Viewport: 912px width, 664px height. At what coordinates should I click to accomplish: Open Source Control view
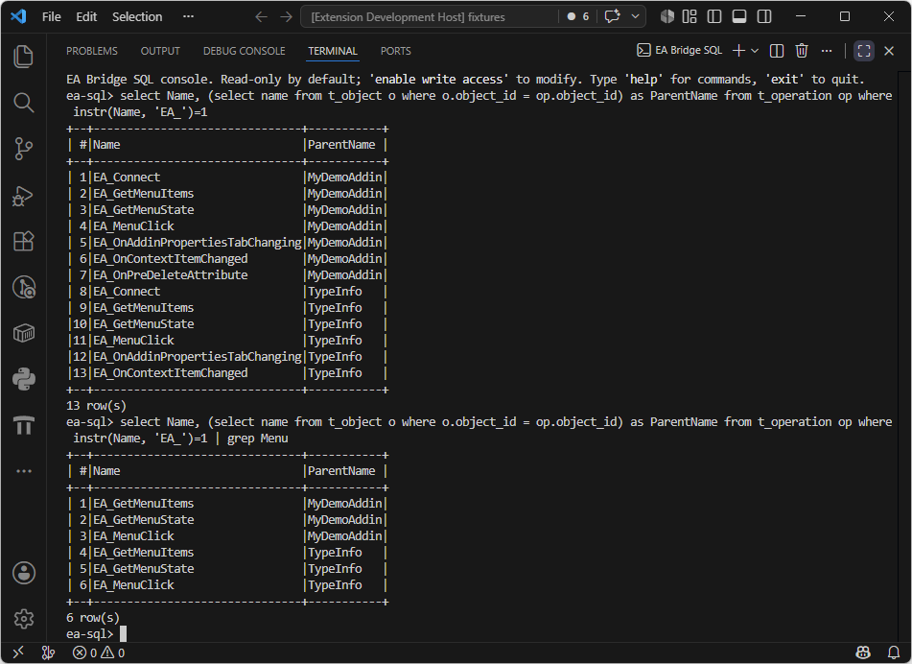pos(23,149)
